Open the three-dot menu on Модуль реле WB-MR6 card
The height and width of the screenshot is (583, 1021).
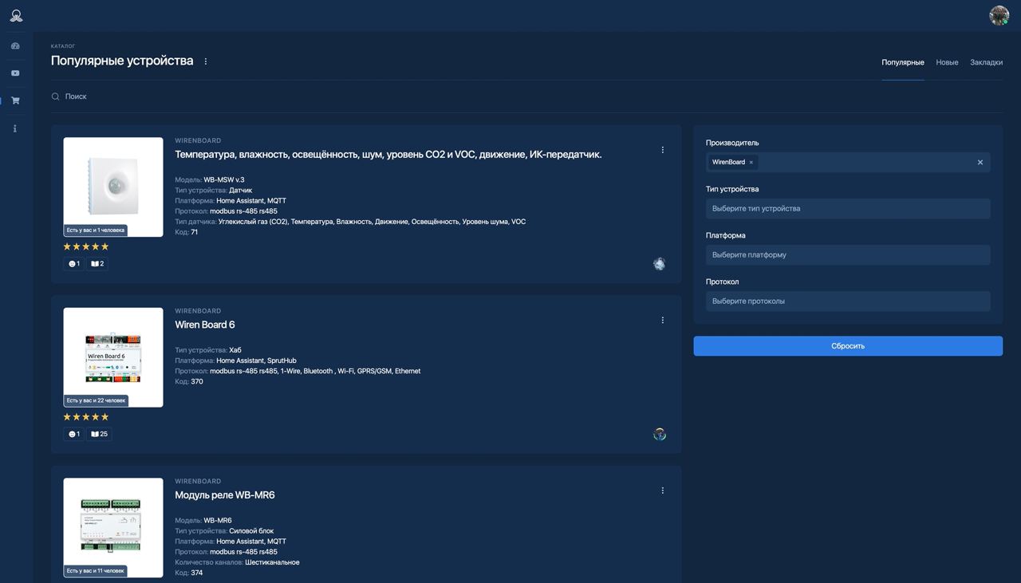[x=662, y=491]
